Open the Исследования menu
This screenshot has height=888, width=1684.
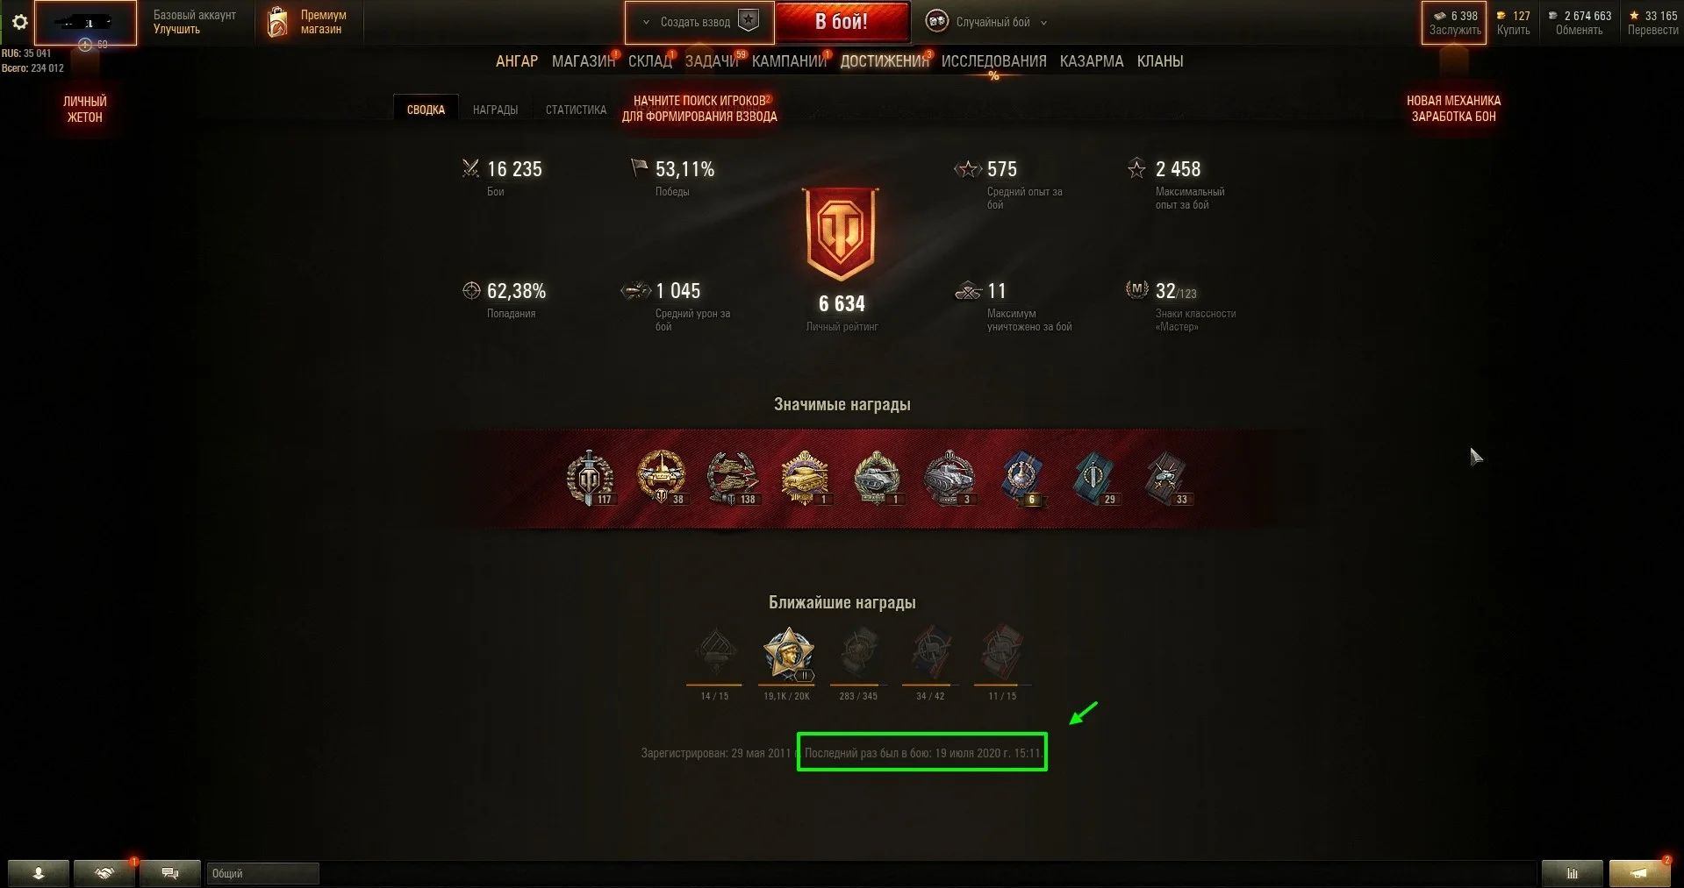point(993,61)
